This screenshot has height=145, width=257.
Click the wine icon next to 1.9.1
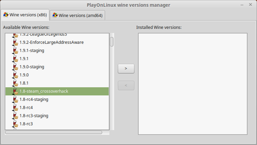[x=15, y=59]
